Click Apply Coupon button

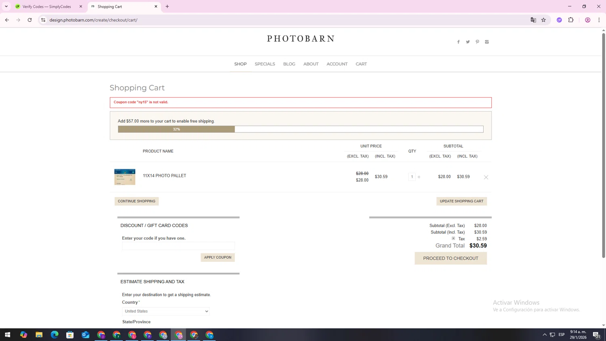click(x=218, y=257)
